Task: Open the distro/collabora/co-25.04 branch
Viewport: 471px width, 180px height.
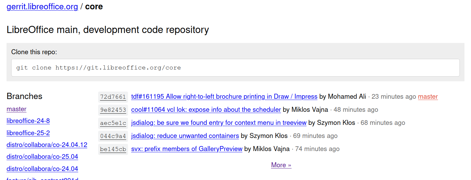Action: coord(42,157)
